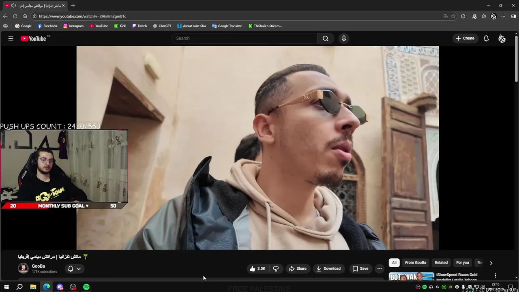
Task: Go to the YouTube home logo
Action: 33,39
